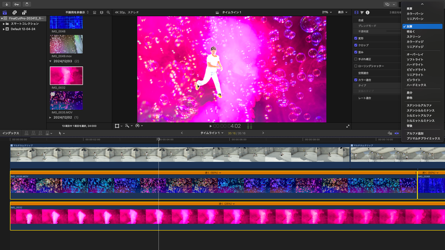Choose 明るく blend mode
Screen dimensions: 445x250
(x=411, y=32)
